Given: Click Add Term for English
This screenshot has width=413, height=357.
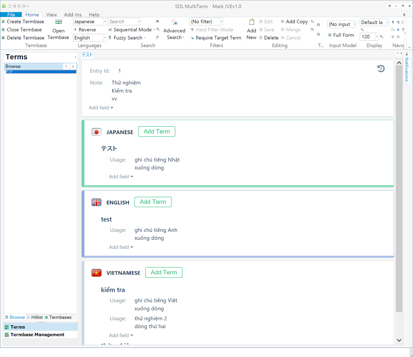Looking at the screenshot, I should 153,202.
